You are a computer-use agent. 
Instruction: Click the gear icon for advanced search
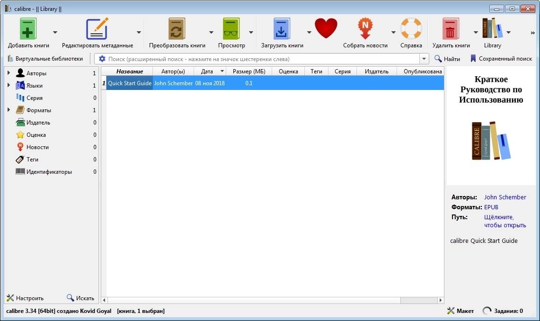coord(102,59)
